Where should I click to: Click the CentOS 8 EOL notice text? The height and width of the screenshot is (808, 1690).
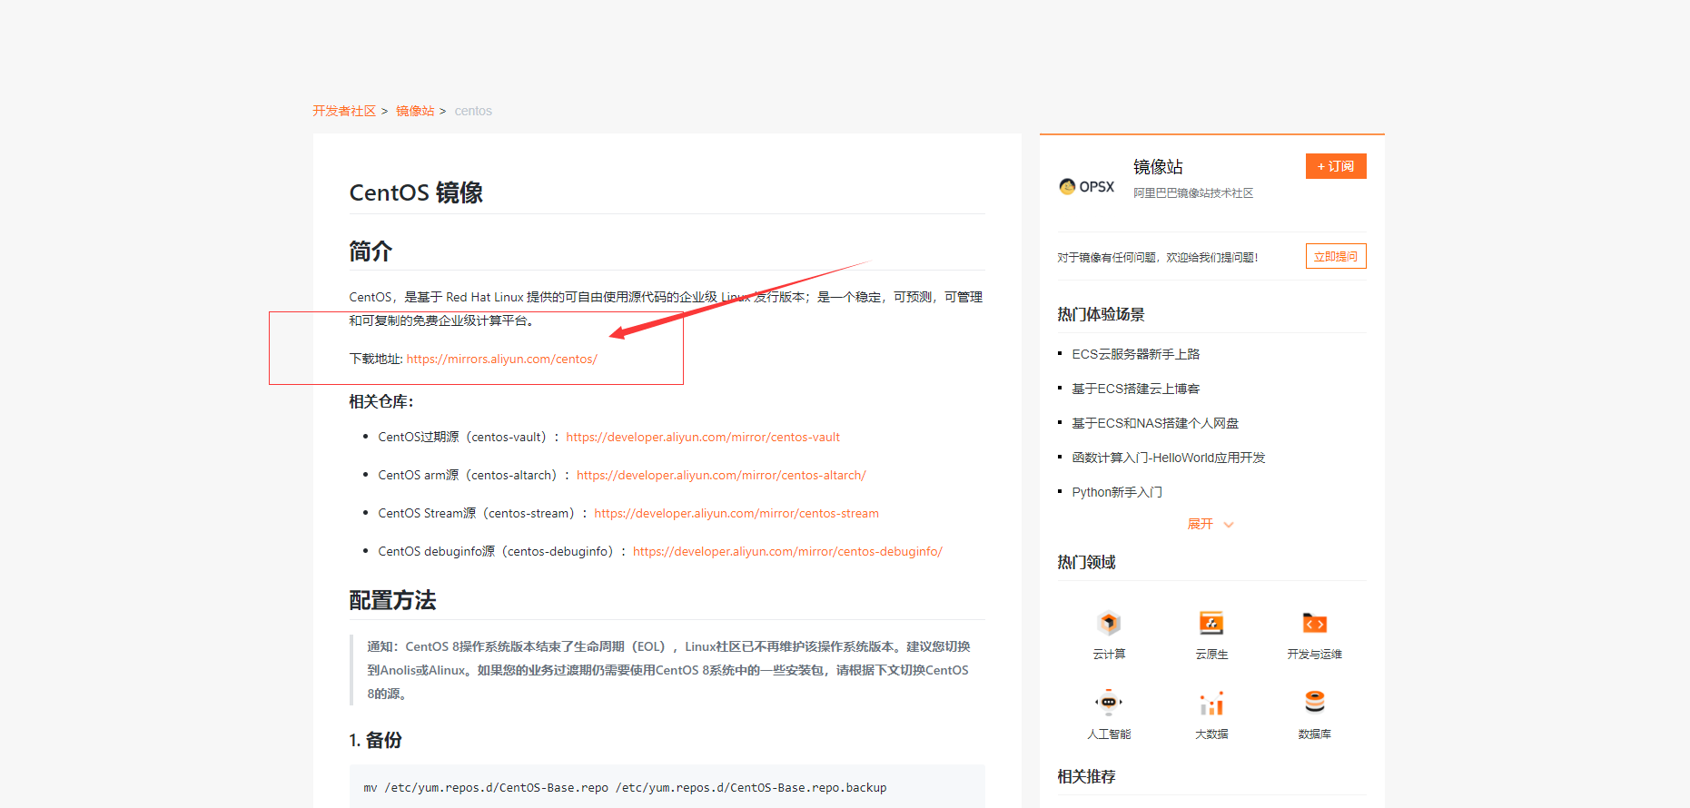click(x=668, y=670)
